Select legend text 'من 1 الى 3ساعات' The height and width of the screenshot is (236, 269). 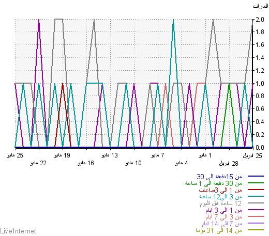tap(220, 190)
